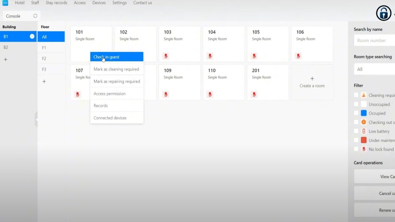Click the collapse handle on the left sidebar edge
Viewport: 395px width, 222px height.
tap(36, 120)
